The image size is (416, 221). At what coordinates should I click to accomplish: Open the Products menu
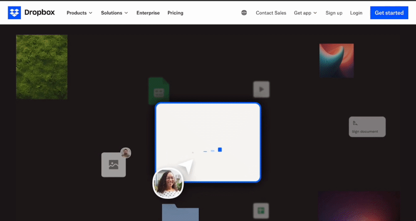point(79,13)
